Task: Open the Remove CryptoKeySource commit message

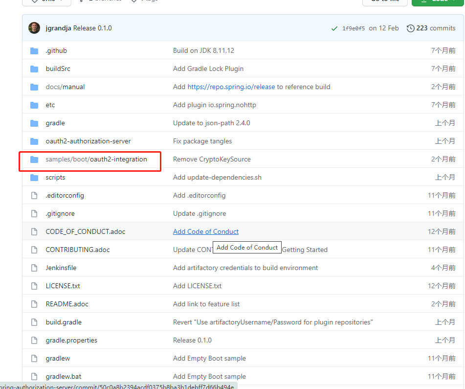Action: (212, 160)
